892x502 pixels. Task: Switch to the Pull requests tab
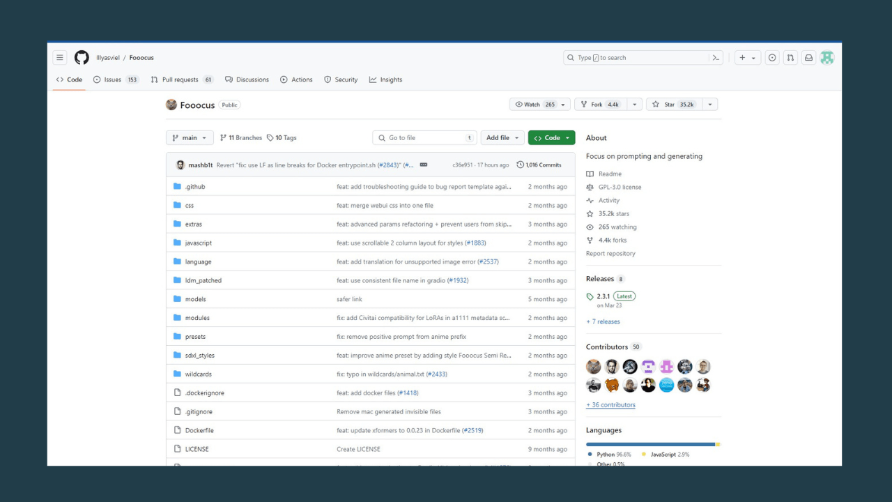[x=182, y=79]
